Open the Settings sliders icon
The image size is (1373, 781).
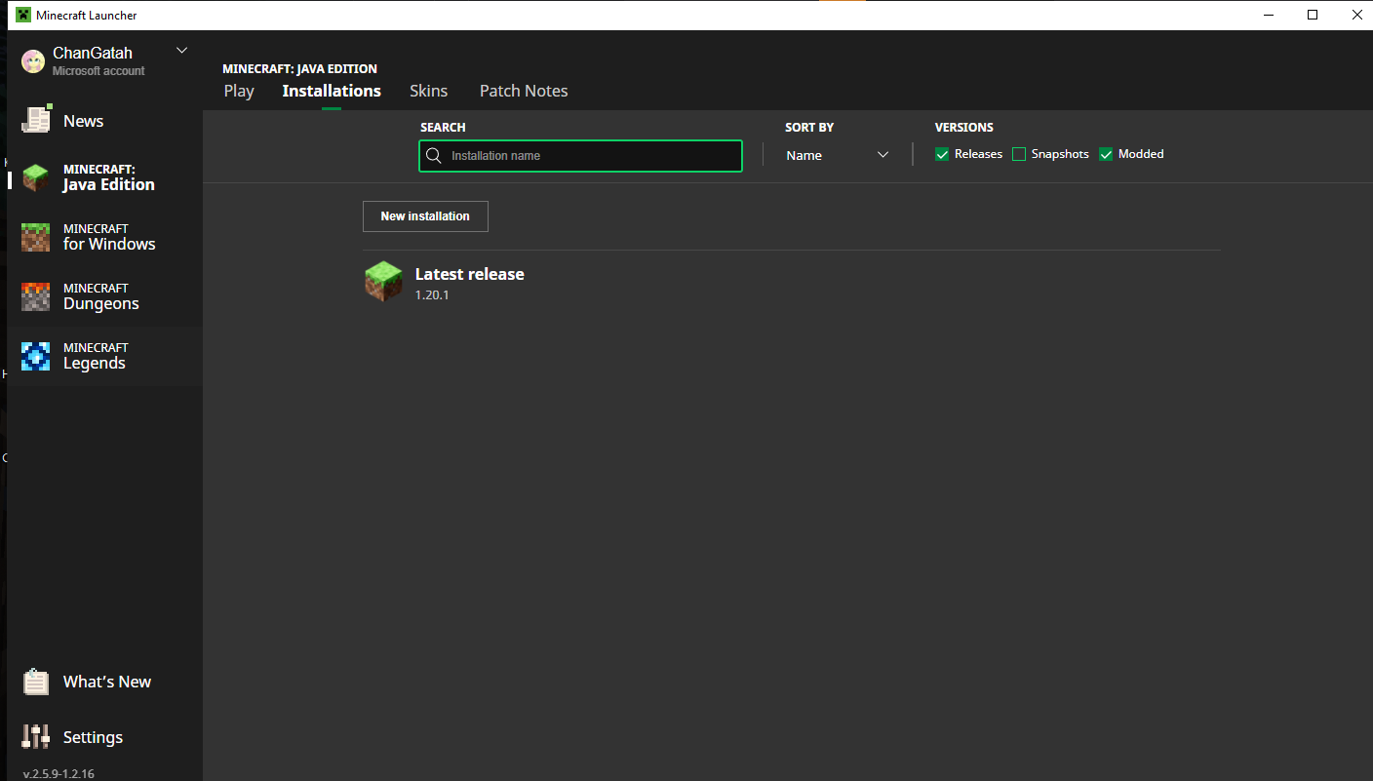point(36,737)
